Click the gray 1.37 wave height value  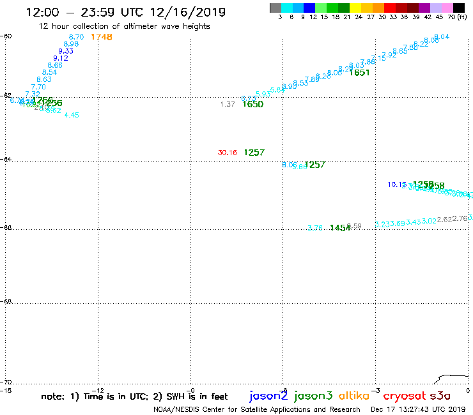(x=228, y=104)
